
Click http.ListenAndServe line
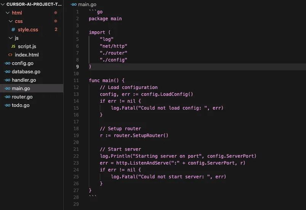173,163
